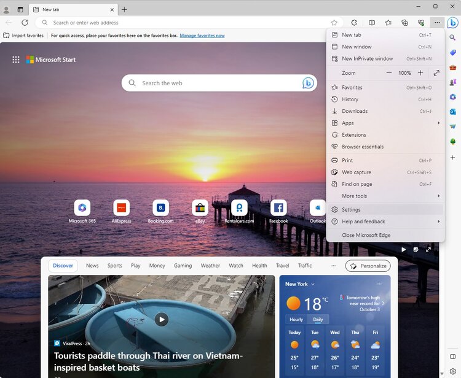The width and height of the screenshot is (461, 378).
Task: Focus the address bar field
Action: click(x=189, y=23)
